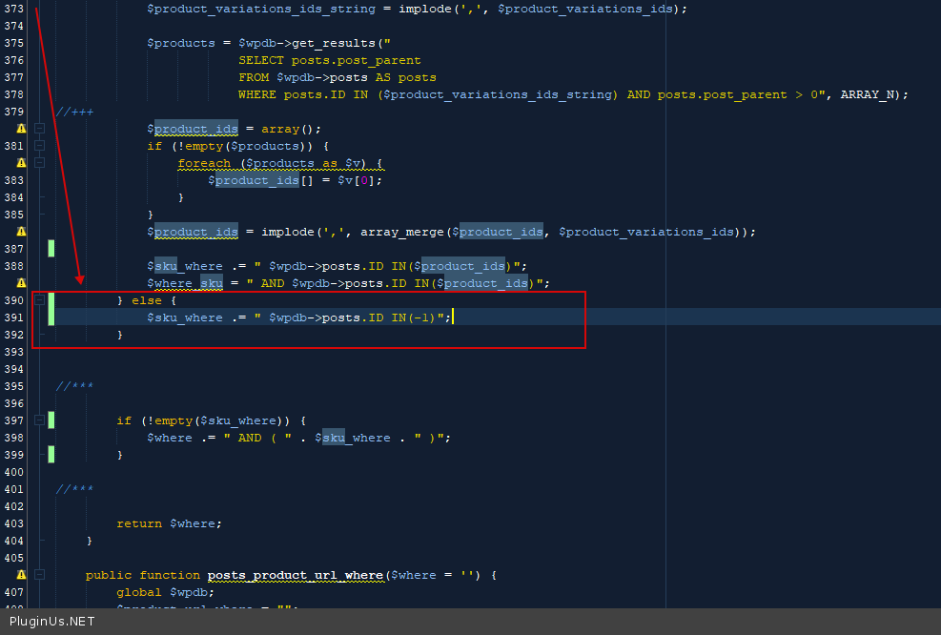Screen dimensions: 941x635
Task: Collapse the "else" block on line 390
Action: coord(40,300)
